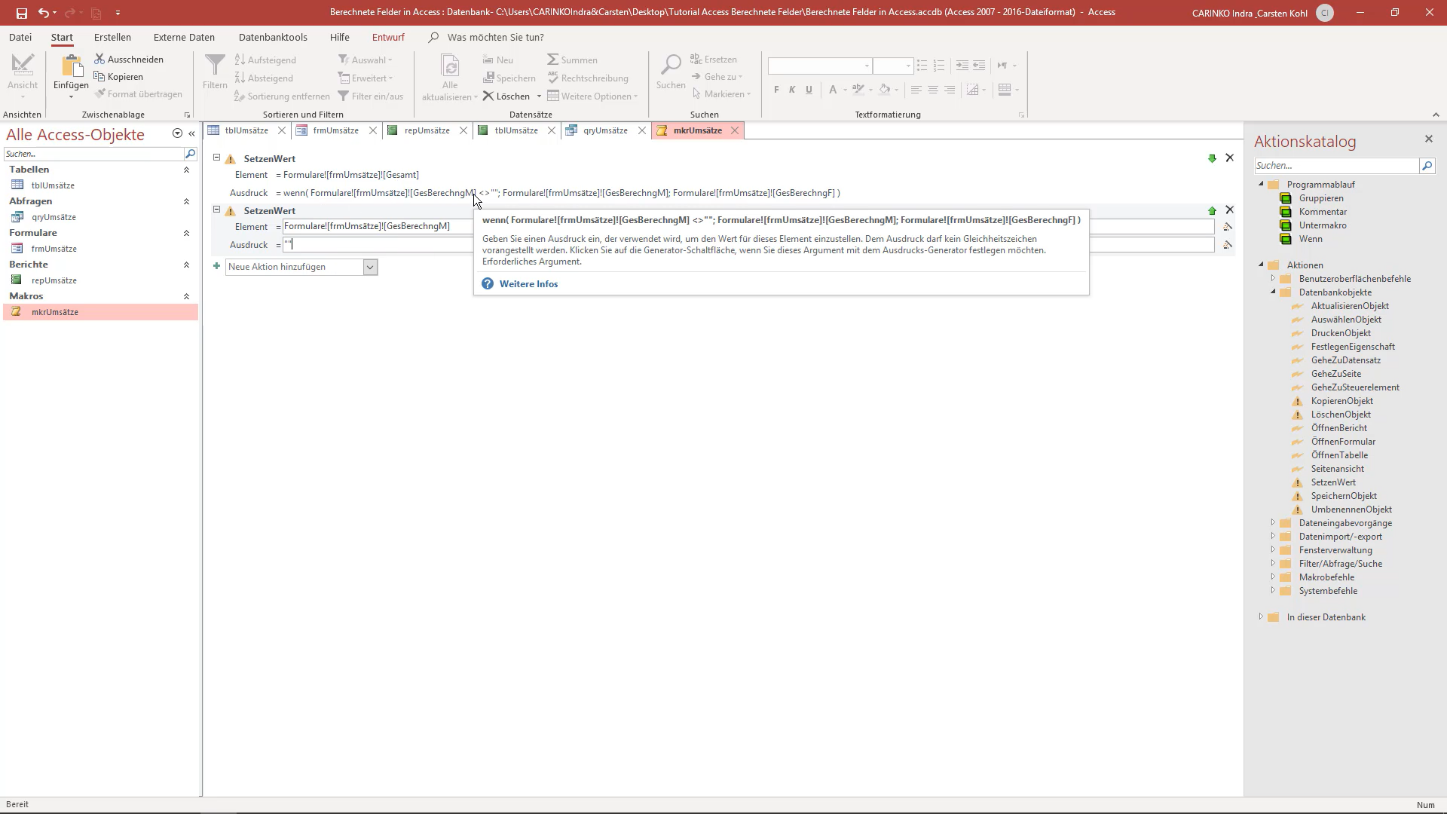
Task: Expand the Dateneingabevorgänge folder
Action: (x=1273, y=522)
